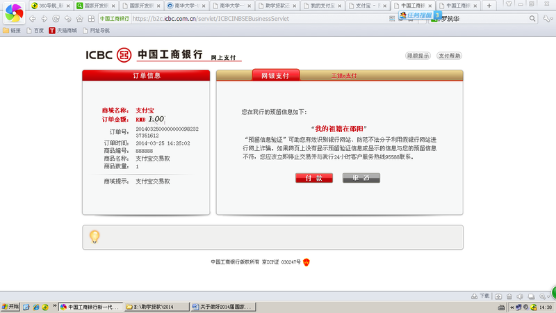The height and width of the screenshot is (313, 556).
Task: Click the lightbulb tip icon
Action: click(95, 236)
